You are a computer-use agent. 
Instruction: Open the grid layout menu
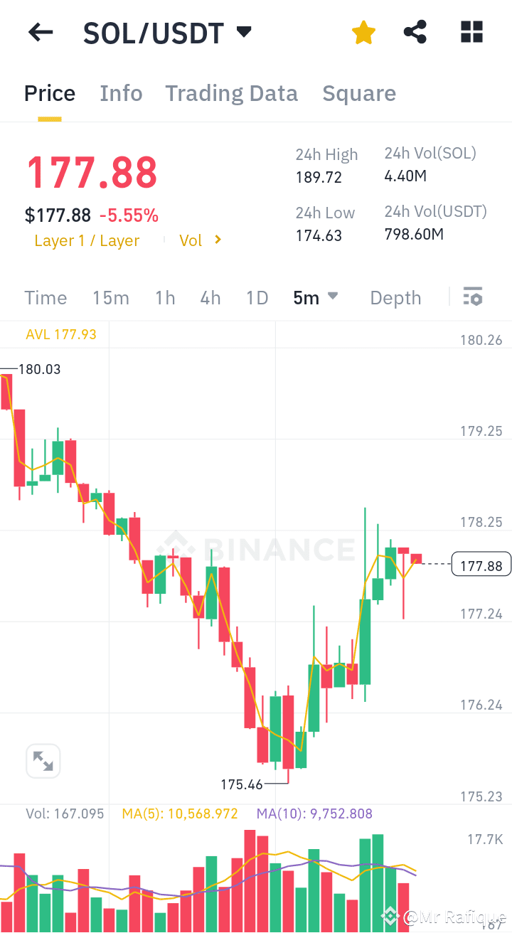click(471, 32)
